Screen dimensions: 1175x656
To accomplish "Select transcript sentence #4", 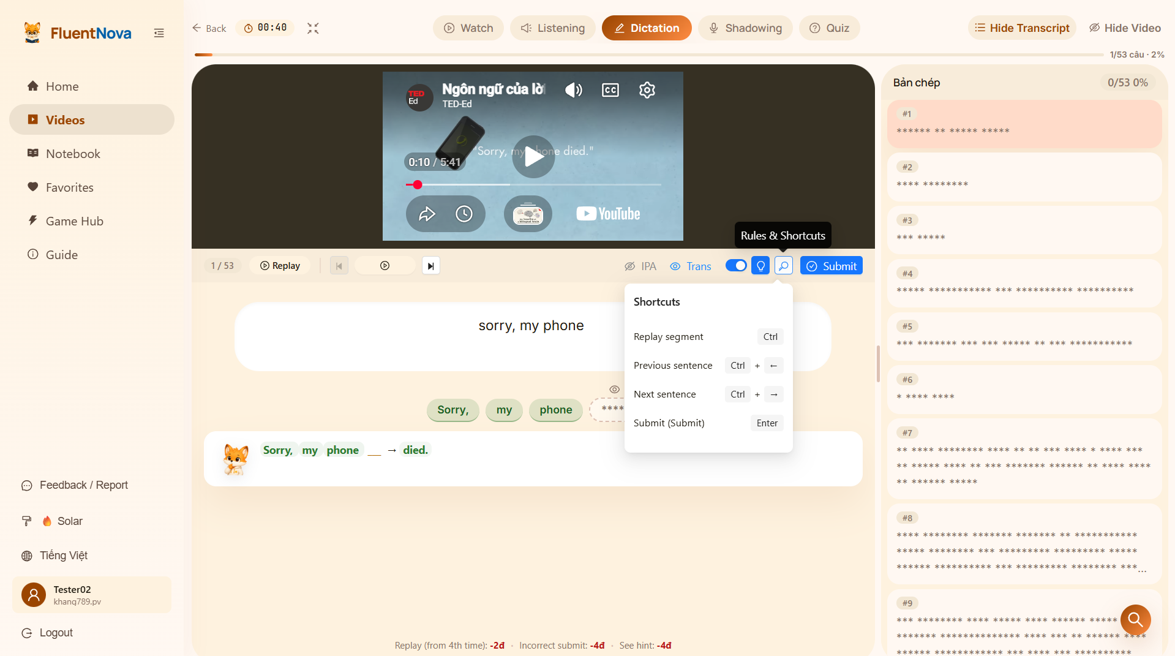I will pyautogui.click(x=1024, y=284).
